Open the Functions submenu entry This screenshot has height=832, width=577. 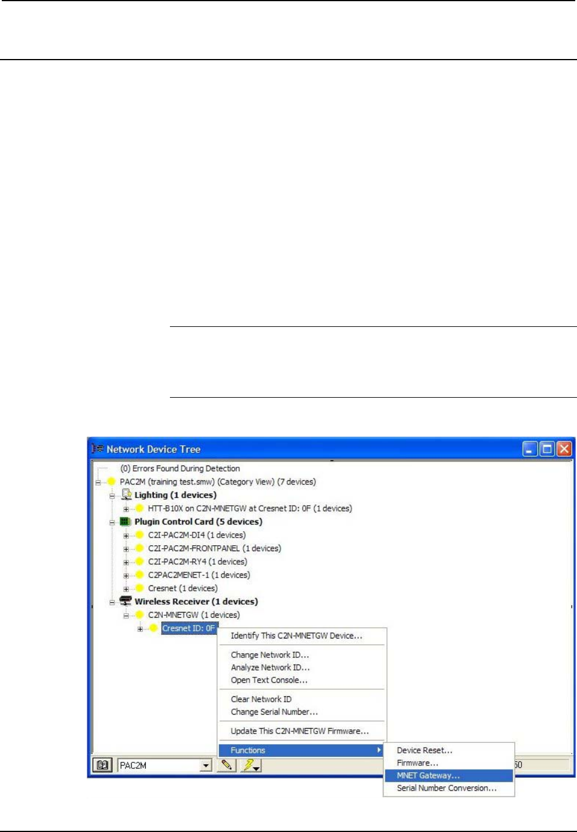[x=302, y=751]
